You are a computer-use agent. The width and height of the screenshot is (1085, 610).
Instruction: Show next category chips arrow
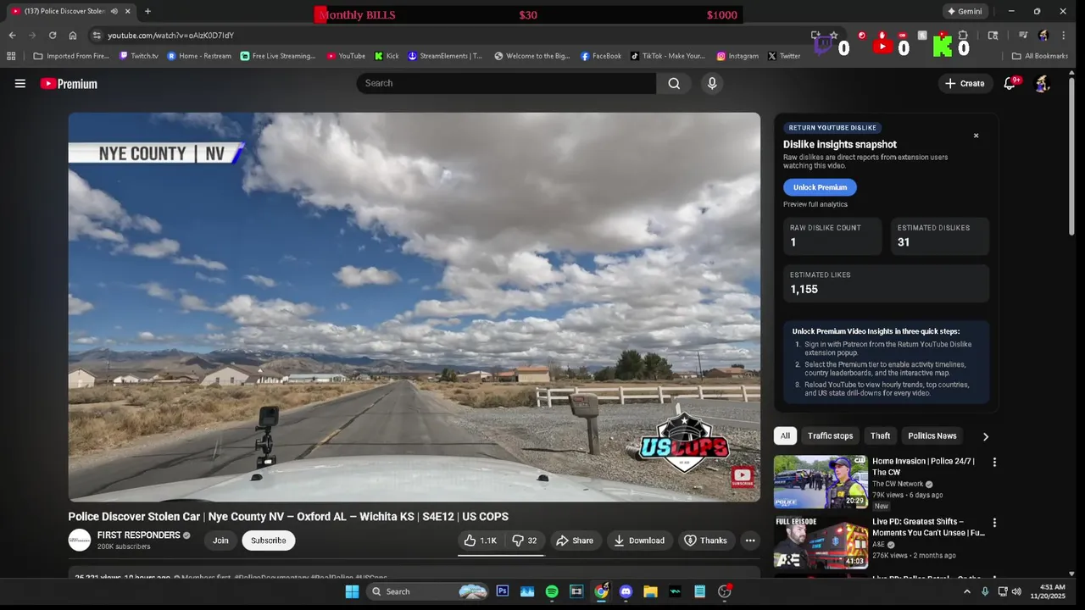985,436
